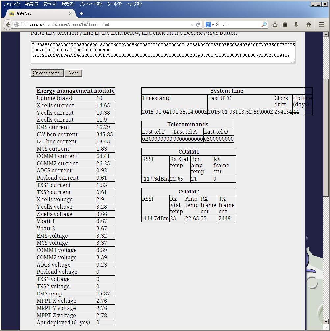The image size is (330, 331).
Task: Click the search magnifier icon
Action: 264,25
